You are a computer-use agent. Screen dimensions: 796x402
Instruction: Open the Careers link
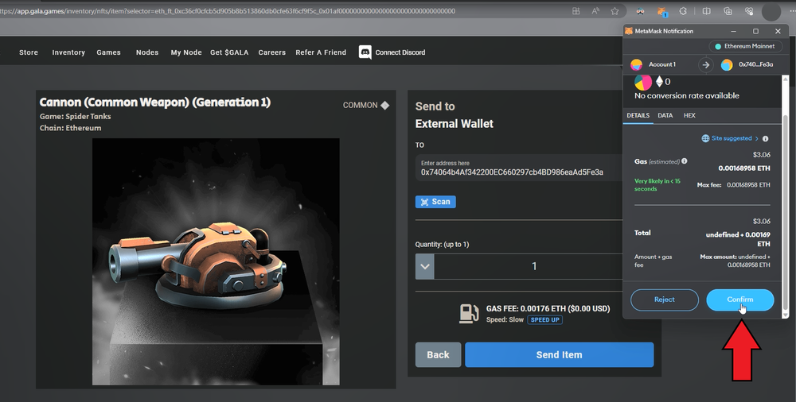click(272, 52)
